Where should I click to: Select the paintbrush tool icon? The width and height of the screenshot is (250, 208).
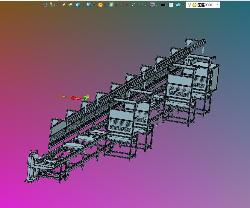[x=63, y=5]
